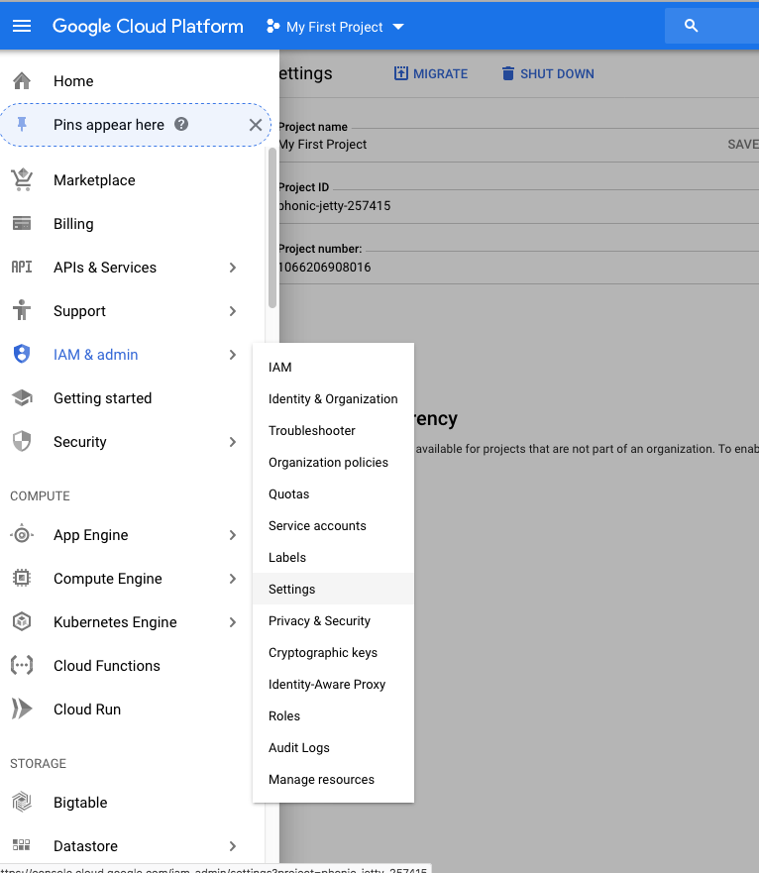Expand the APIs & Services submenu arrow
759x873 pixels.
coord(233,268)
